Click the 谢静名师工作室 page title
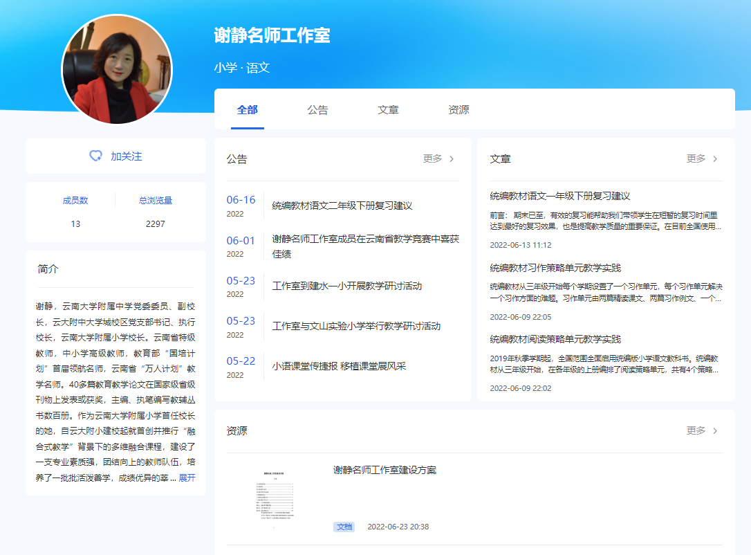Image resolution: width=751 pixels, height=555 pixels. click(x=272, y=35)
